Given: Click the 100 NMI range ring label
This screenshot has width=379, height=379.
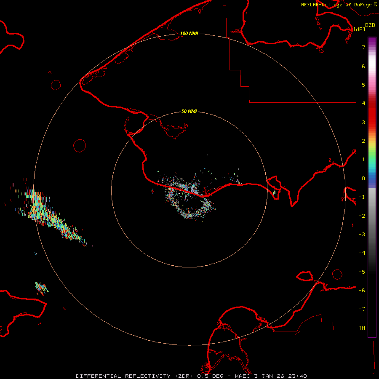Looking at the screenshot, I should pos(189,33).
